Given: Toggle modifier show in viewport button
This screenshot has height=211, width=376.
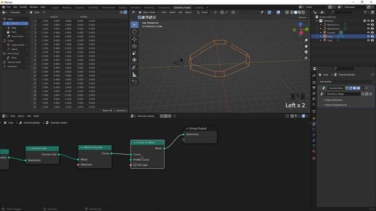Looking at the screenshot, I should 354,88.
